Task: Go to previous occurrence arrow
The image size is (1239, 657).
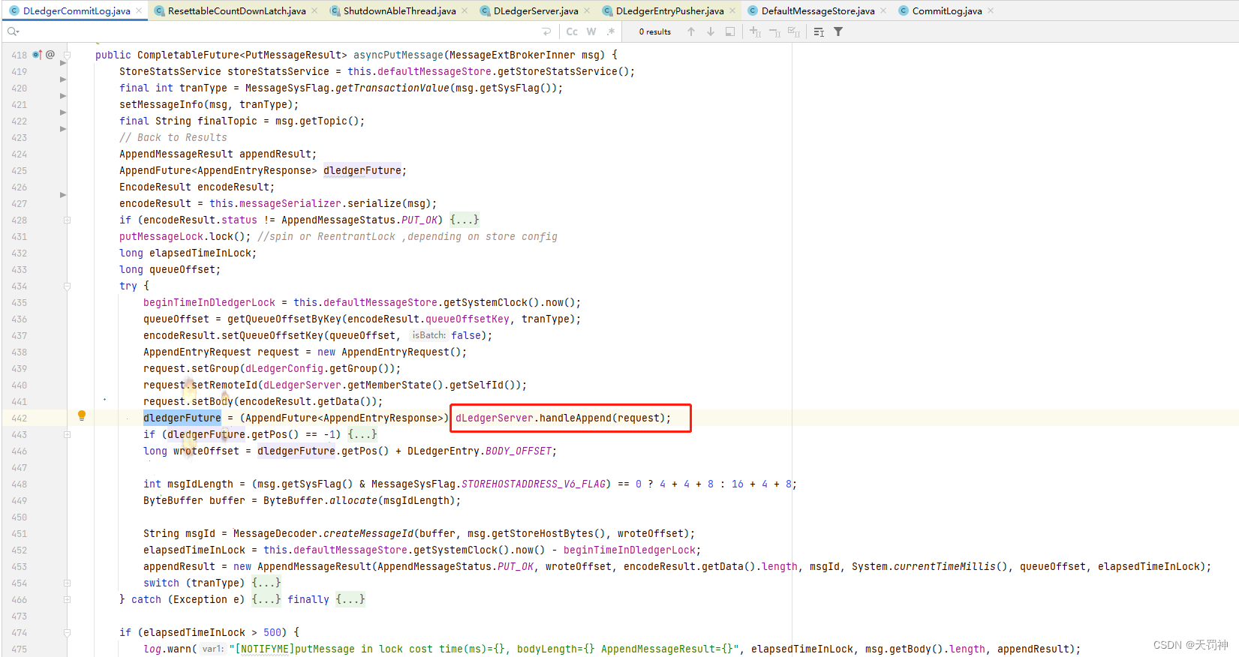Action: tap(691, 31)
